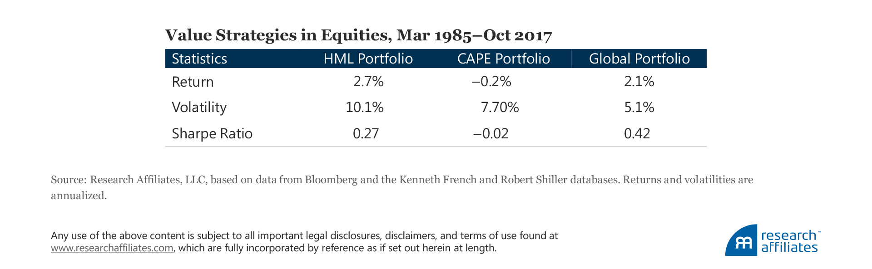
Task: Click the CAPE volatility value 7.70%
Action: [x=500, y=108]
